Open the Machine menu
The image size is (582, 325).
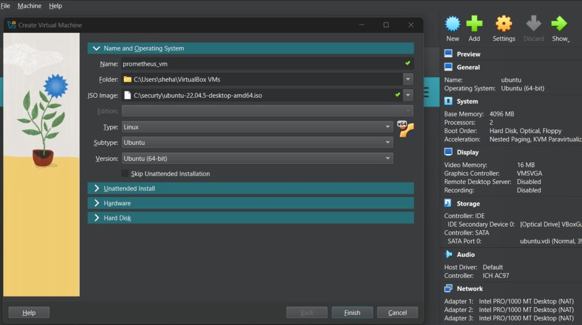30,6
